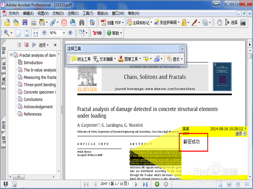Click the Security padlock icon
This screenshot has width=253, height=189.
(184, 23)
